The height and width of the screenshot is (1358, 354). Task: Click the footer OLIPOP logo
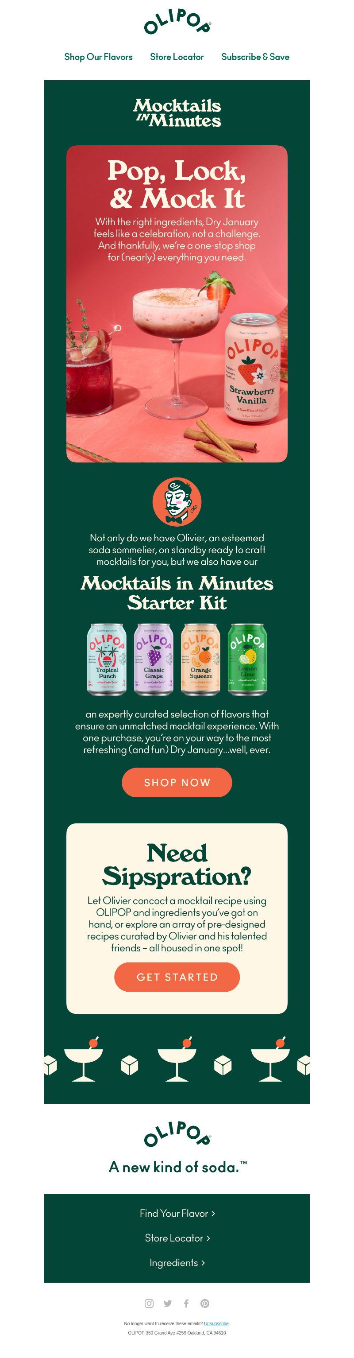(177, 1134)
